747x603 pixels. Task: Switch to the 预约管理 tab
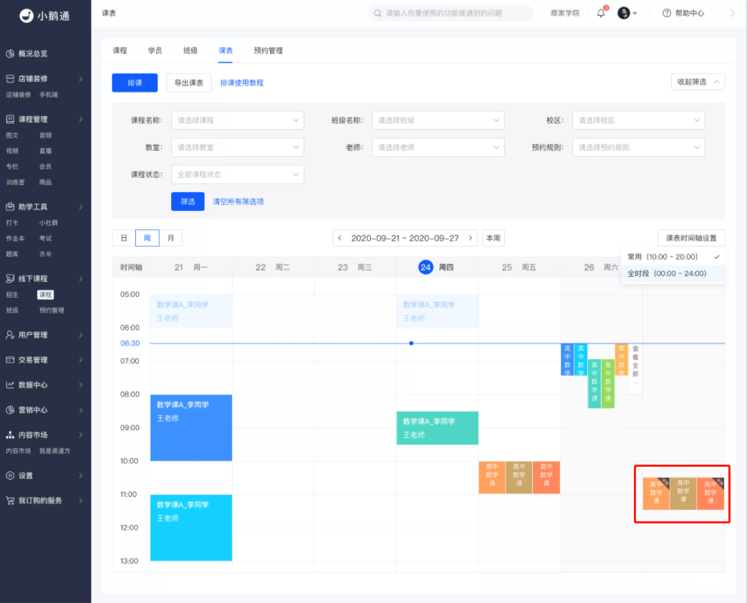click(268, 51)
